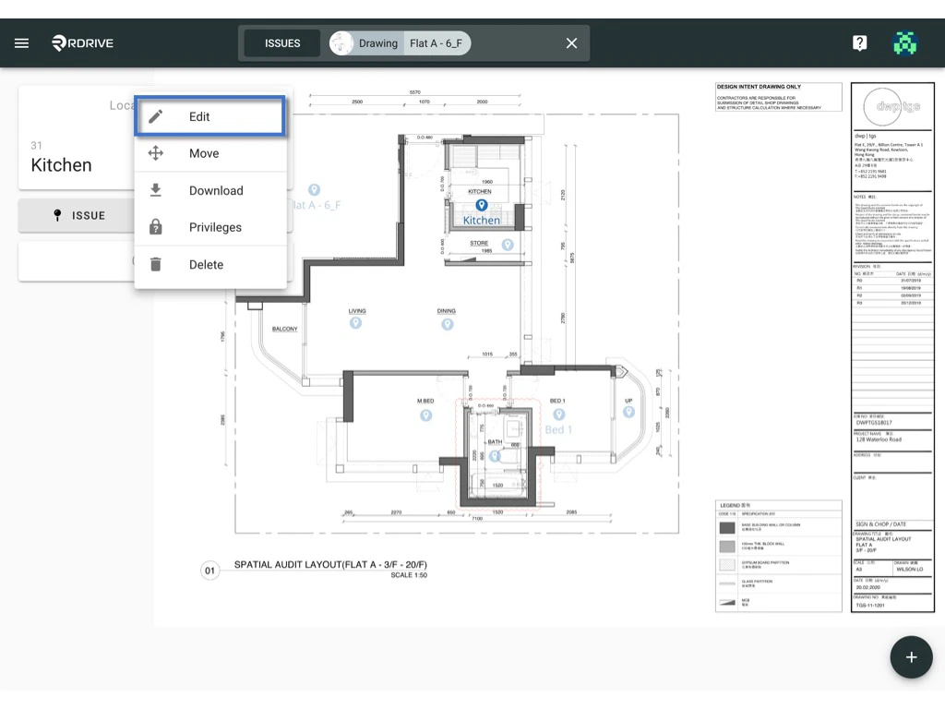This screenshot has height=709, width=945.
Task: Choose Download from the context menu
Action: [x=209, y=190]
